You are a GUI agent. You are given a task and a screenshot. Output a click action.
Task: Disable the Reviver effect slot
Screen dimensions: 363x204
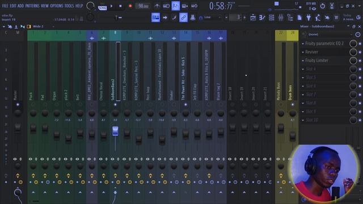click(x=360, y=52)
